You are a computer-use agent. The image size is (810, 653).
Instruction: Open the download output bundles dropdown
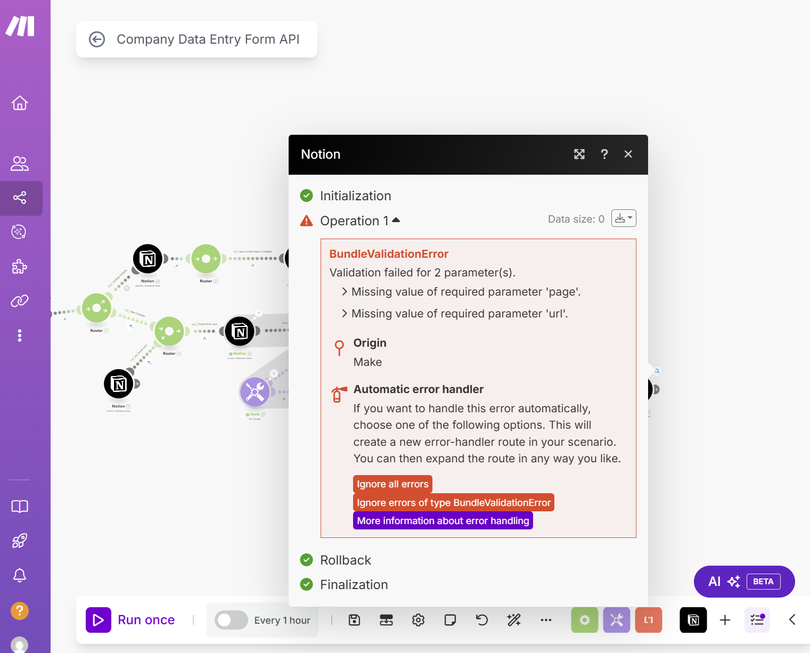[x=624, y=218]
